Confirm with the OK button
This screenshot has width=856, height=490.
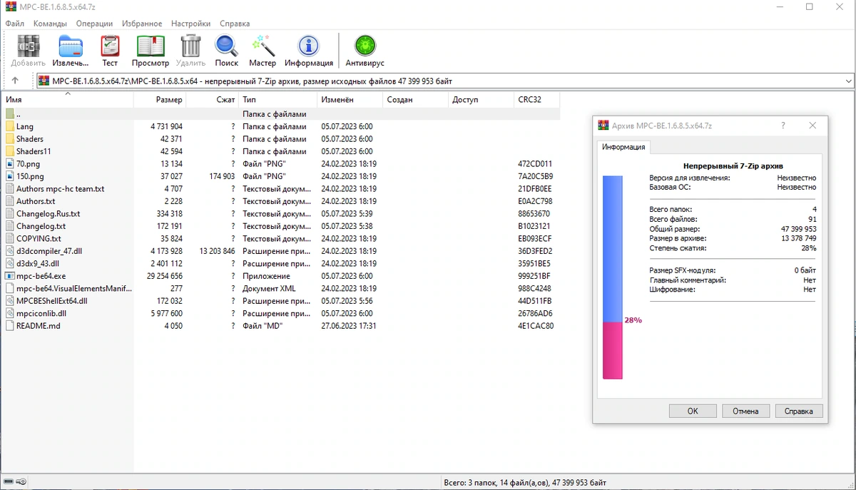tap(693, 411)
